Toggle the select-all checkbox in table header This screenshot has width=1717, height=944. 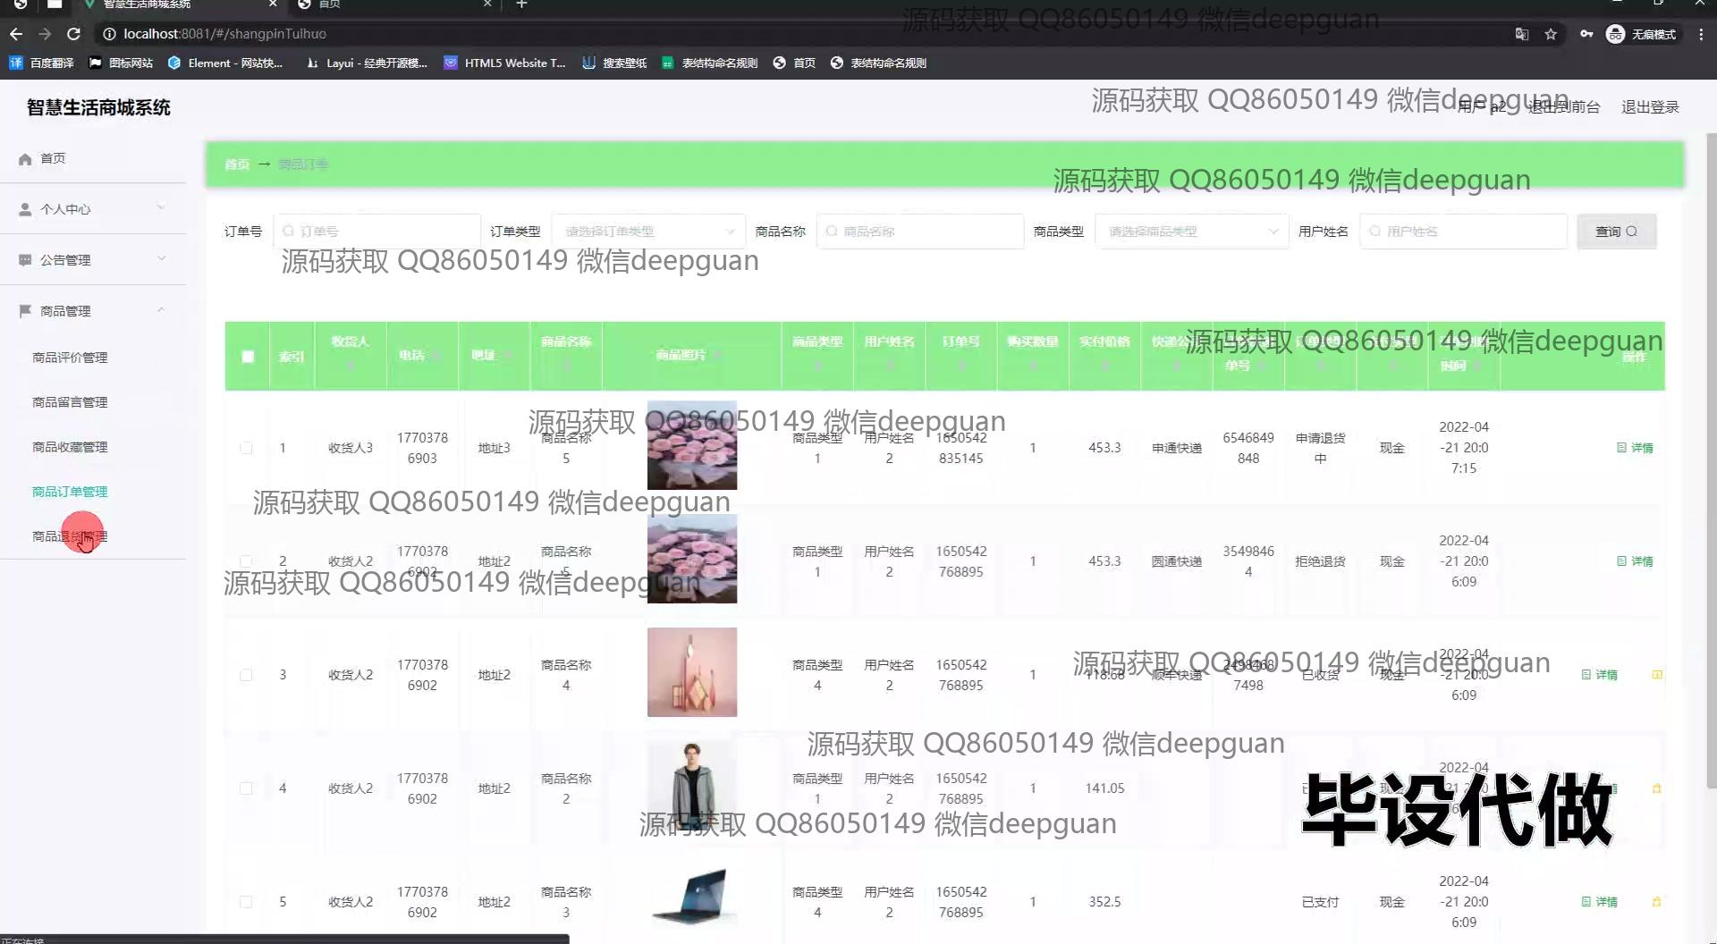point(248,357)
